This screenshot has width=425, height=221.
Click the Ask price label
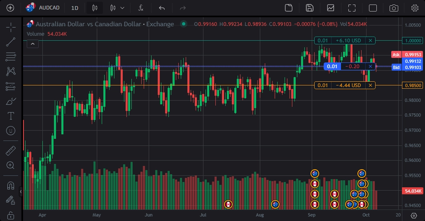coord(396,55)
